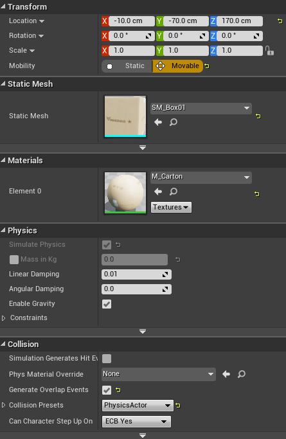Reset Static Mesh to default
Screen dimensions: 286x439
click(258, 116)
